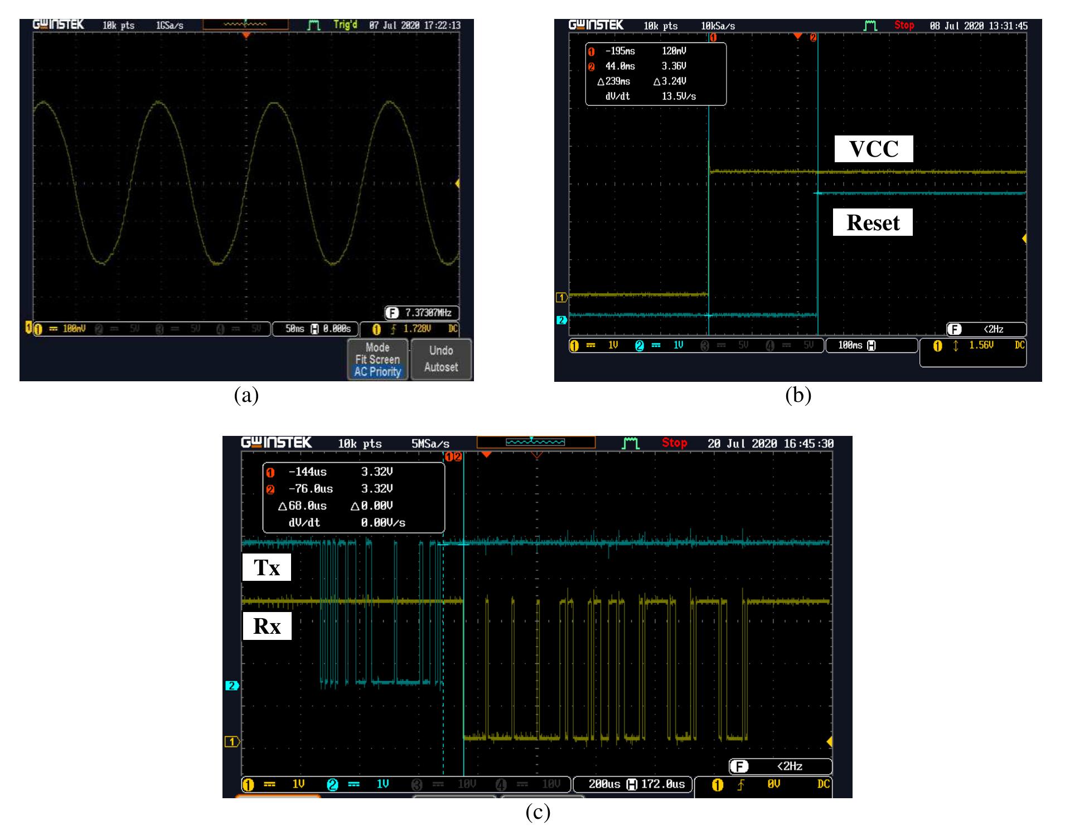Click the orange trigger position marker
This screenshot has height=835, width=1065.
(247, 35)
